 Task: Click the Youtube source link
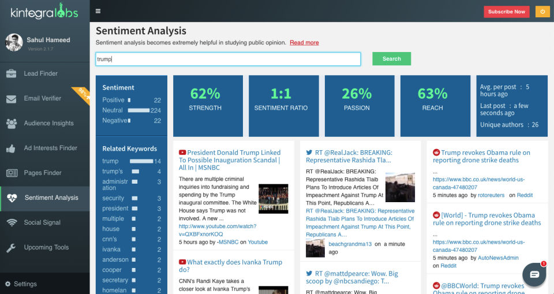coord(257,242)
